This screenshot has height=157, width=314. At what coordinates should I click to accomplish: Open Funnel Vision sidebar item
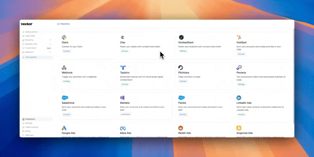(37, 48)
